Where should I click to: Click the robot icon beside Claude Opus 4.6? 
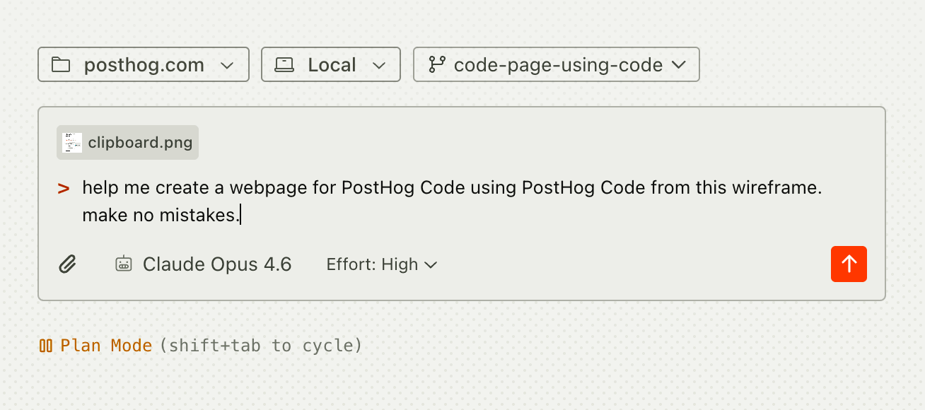(x=124, y=264)
